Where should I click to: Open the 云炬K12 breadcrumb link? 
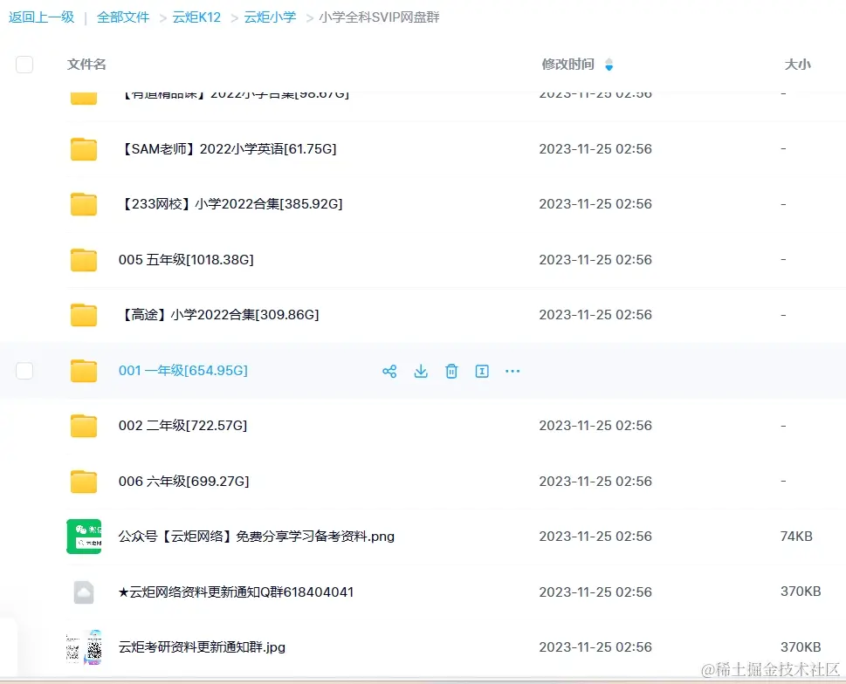coord(196,17)
